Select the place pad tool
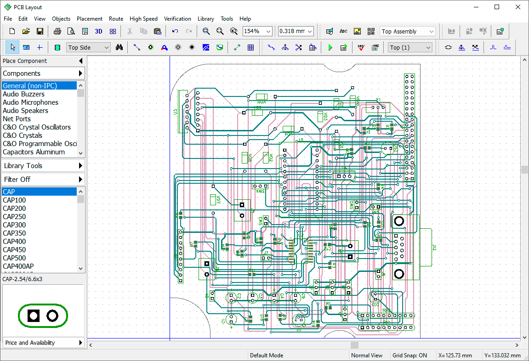Image resolution: width=529 pixels, height=361 pixels. coord(151,47)
